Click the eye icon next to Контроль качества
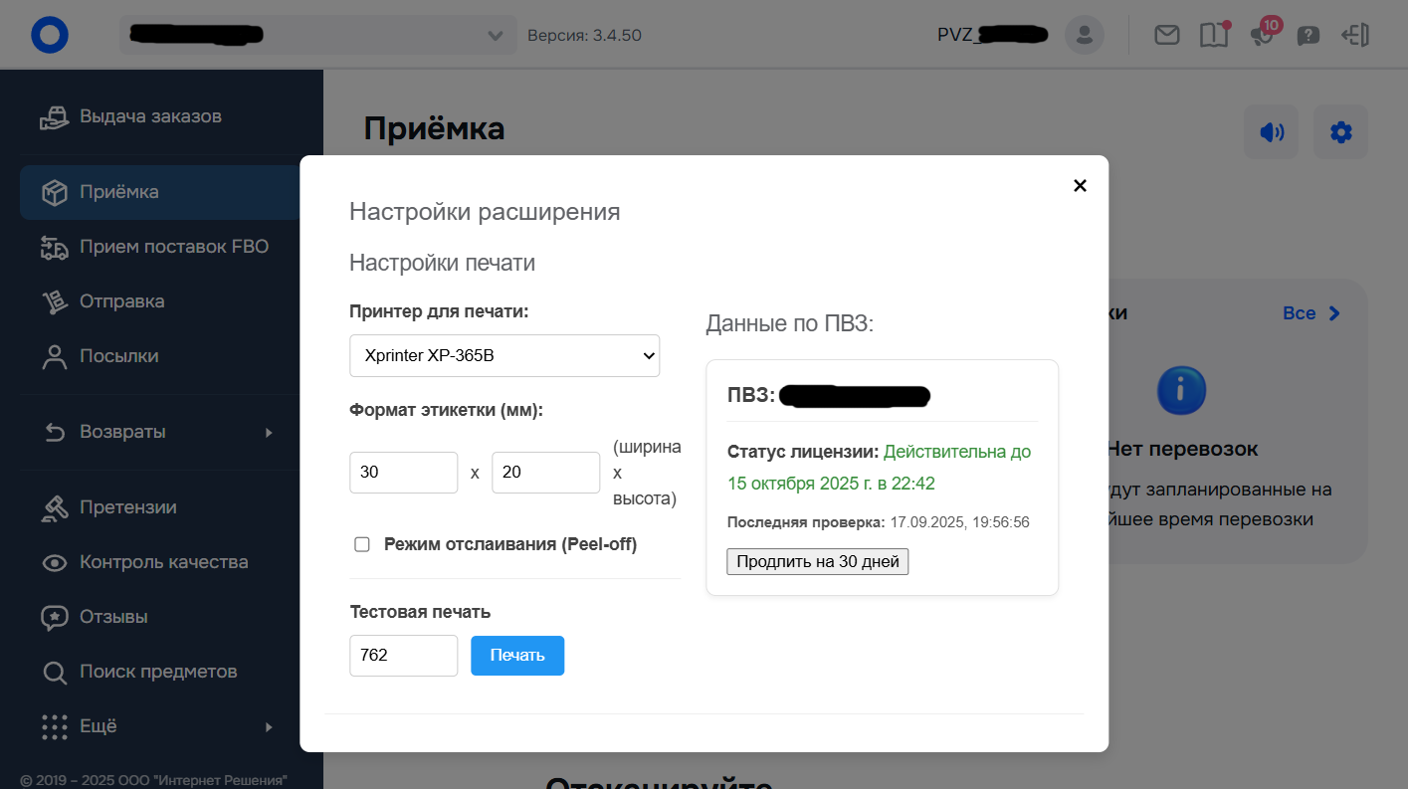The image size is (1408, 789). pos(55,562)
